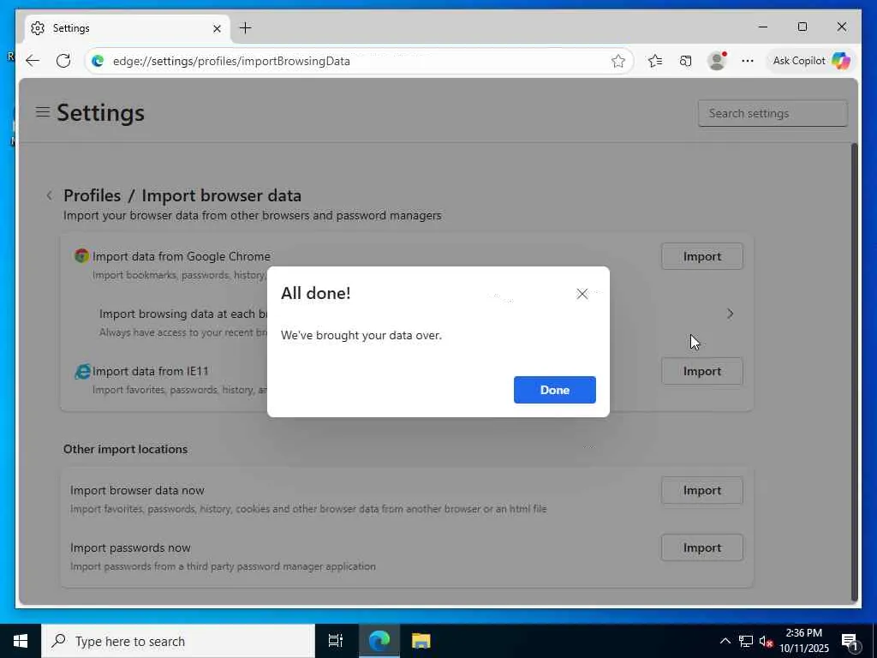877x658 pixels.
Task: Open File Explorer from taskbar
Action: click(x=421, y=641)
